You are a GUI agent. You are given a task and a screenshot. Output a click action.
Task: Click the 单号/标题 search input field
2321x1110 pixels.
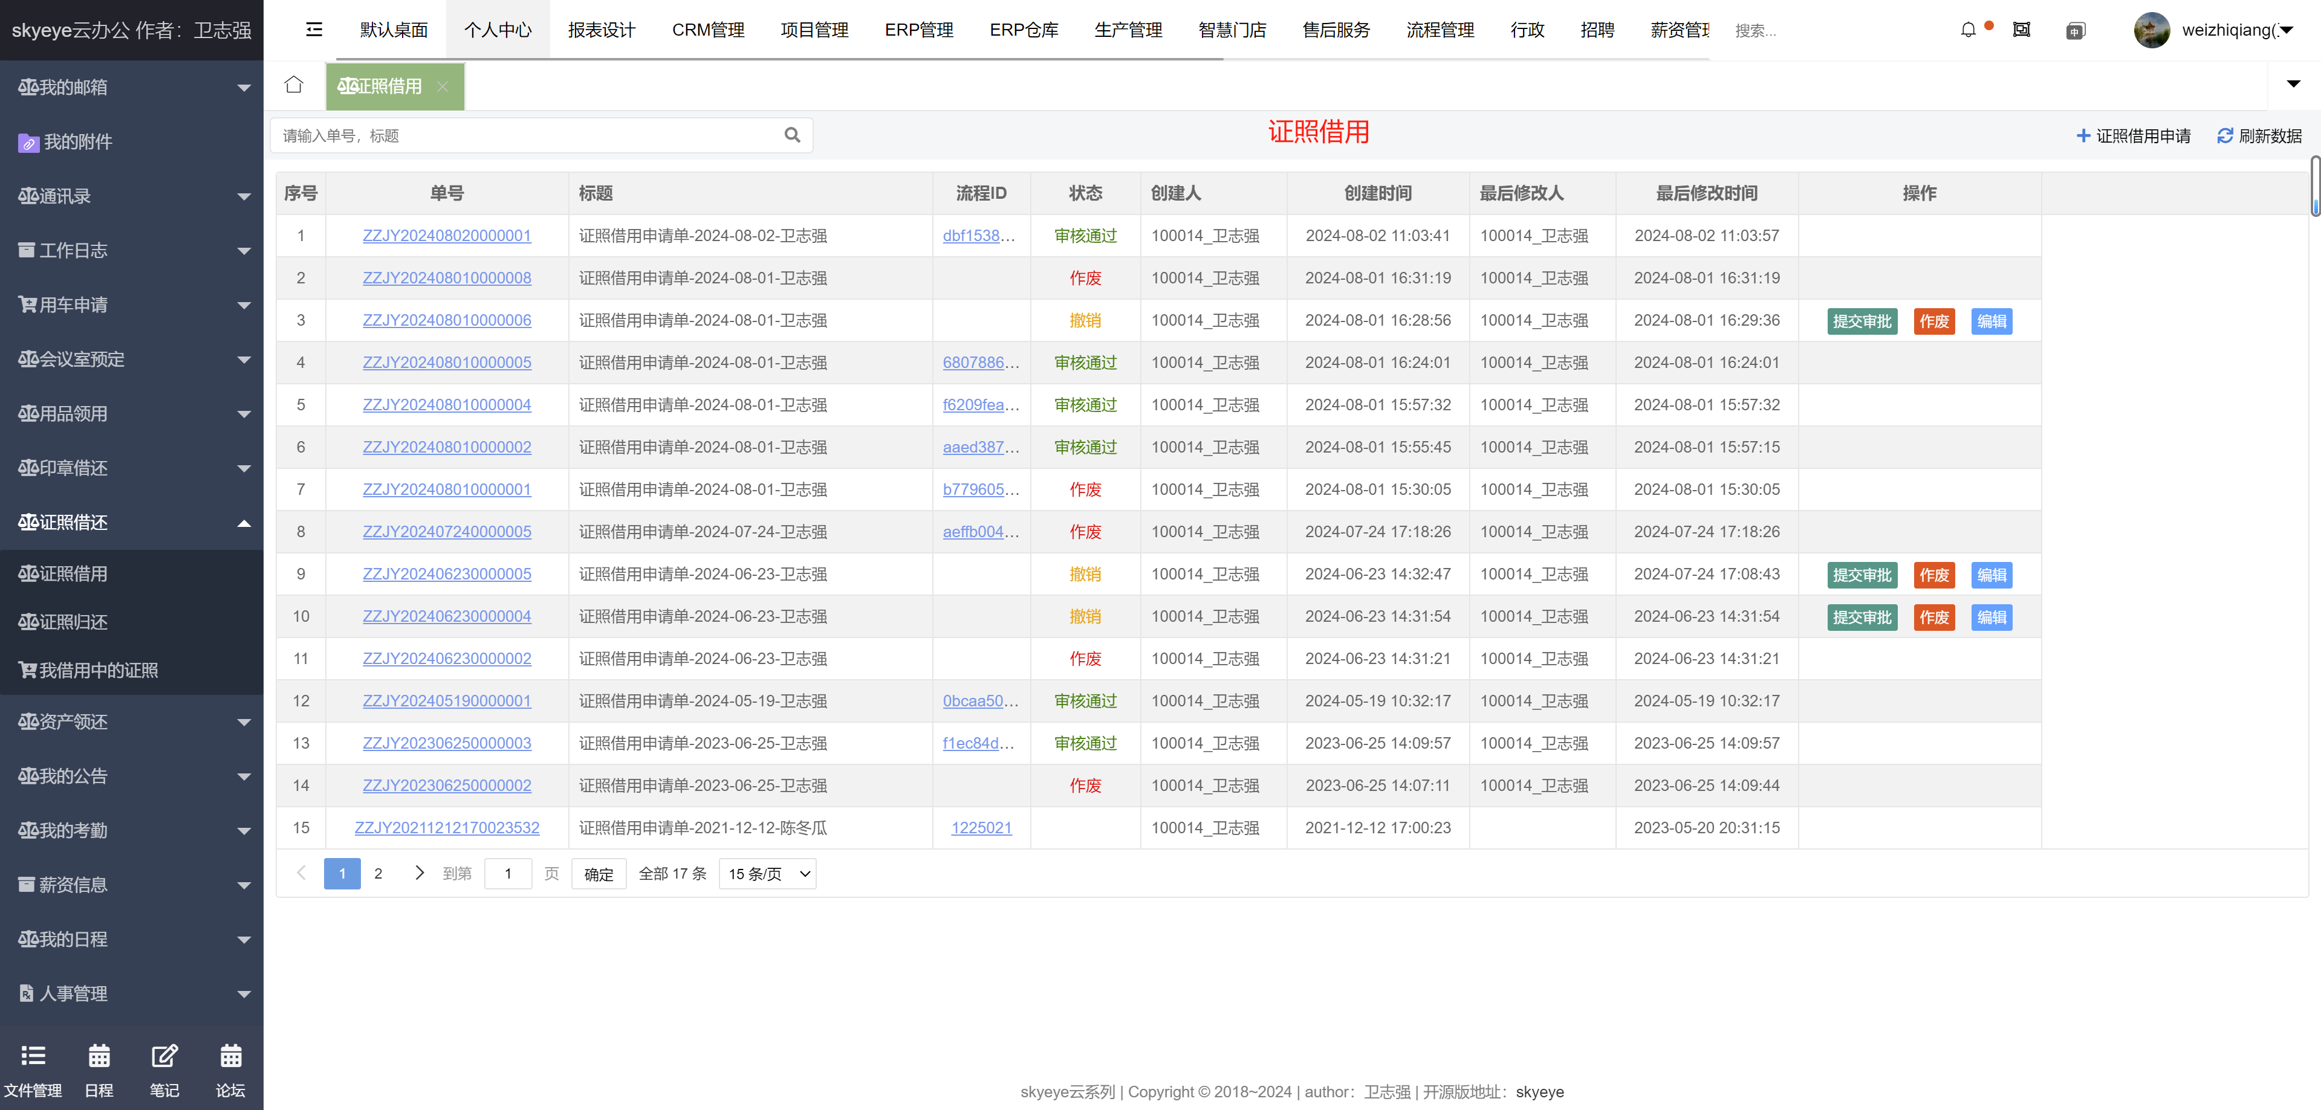[527, 136]
